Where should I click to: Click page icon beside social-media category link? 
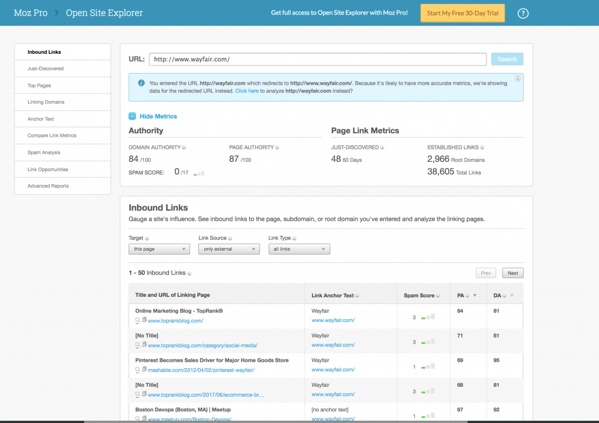(x=144, y=345)
